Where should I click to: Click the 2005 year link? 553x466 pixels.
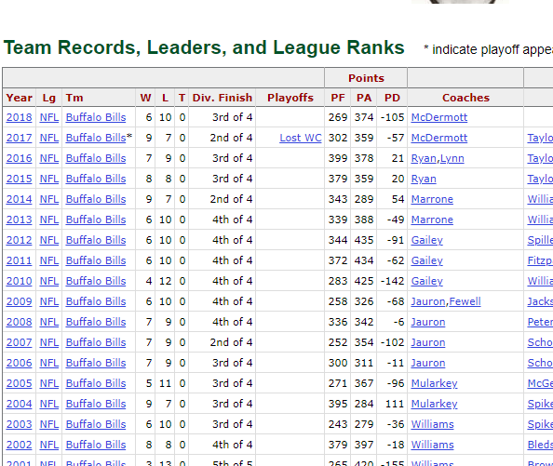tap(19, 383)
